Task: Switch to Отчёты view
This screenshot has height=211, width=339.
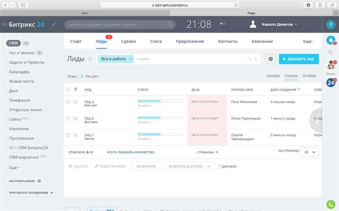Action: pos(309,76)
